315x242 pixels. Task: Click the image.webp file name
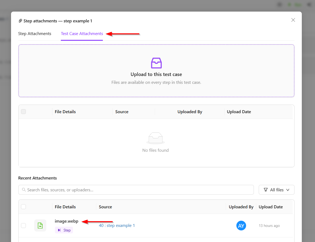(x=66, y=221)
